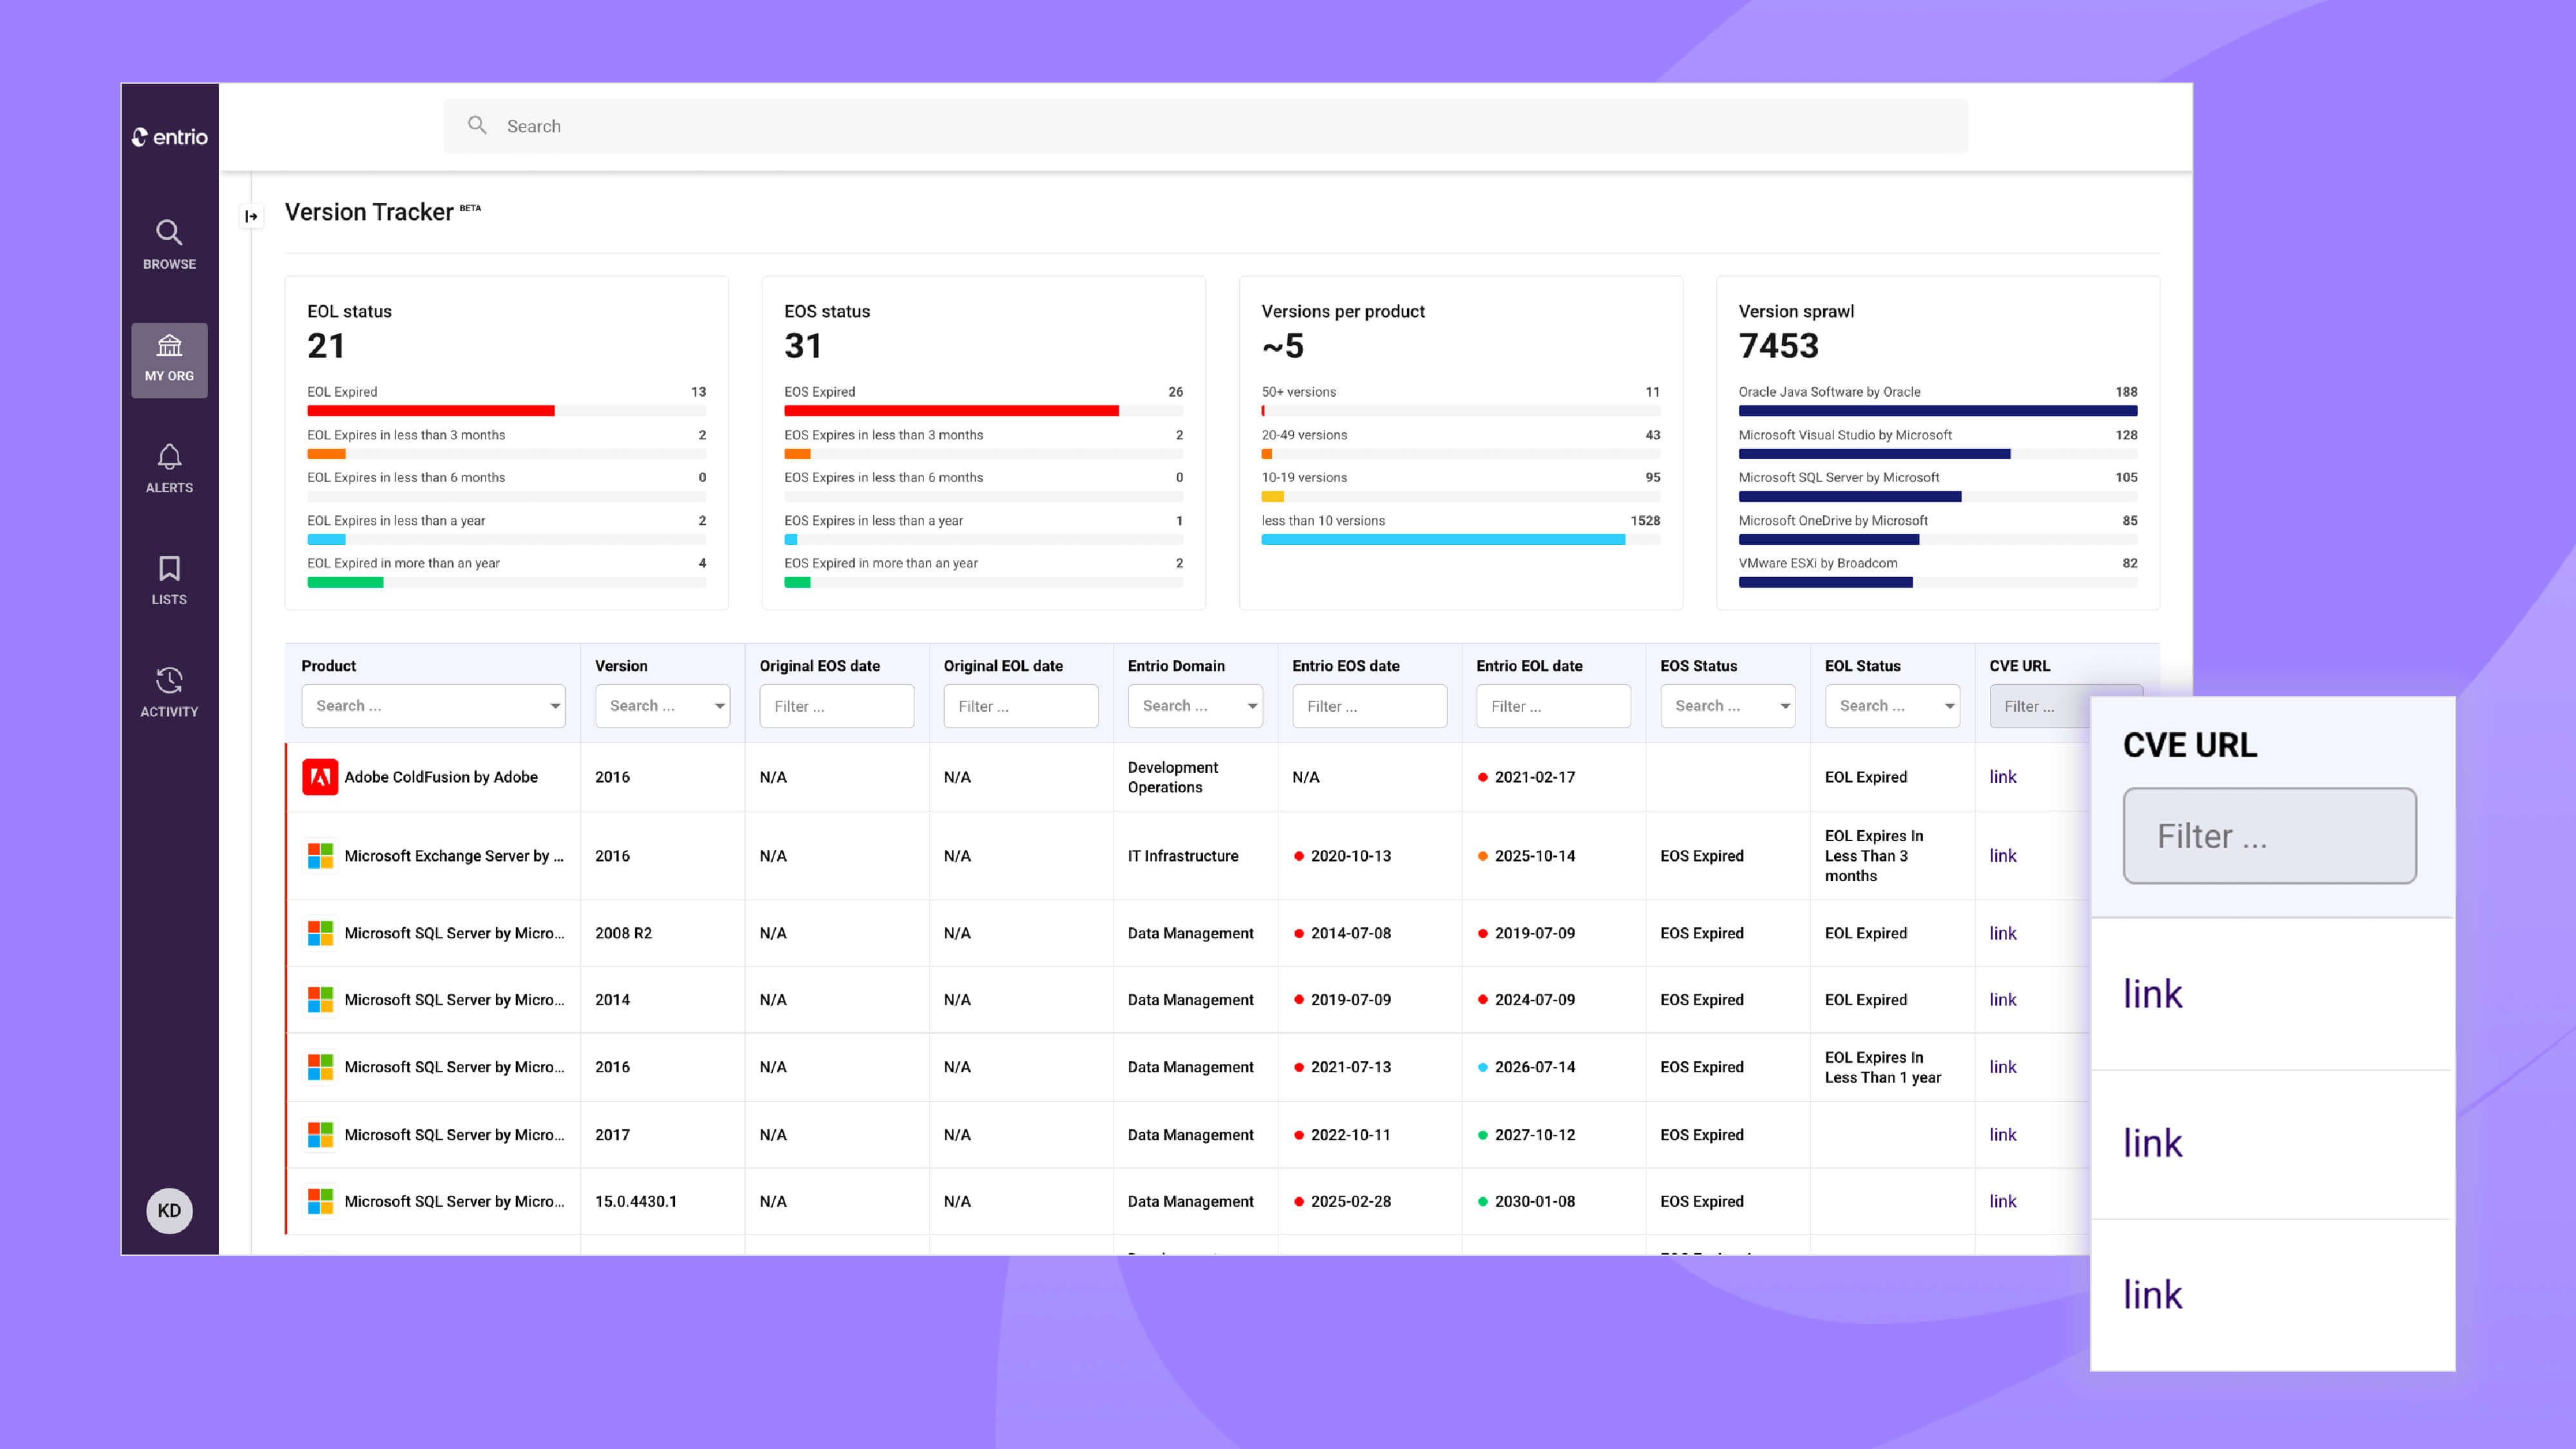The image size is (2576, 1449).
Task: Open the Product search dropdown
Action: pos(433,706)
